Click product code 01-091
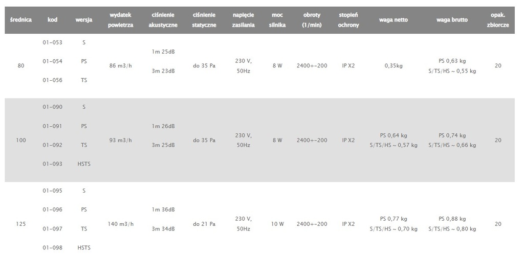This screenshot has height=257, width=524. 52,126
